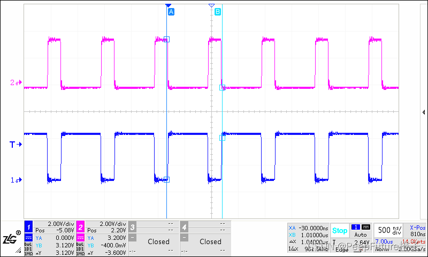Click the resize grip below ZLG logo
428x257 pixels.
[x=18, y=250]
